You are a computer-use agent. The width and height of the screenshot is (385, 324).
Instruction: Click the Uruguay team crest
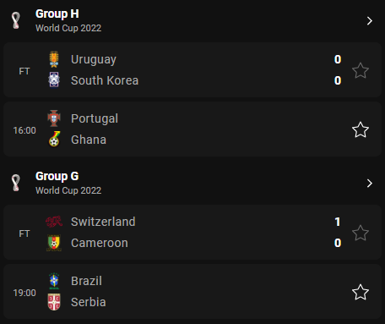pyautogui.click(x=54, y=59)
